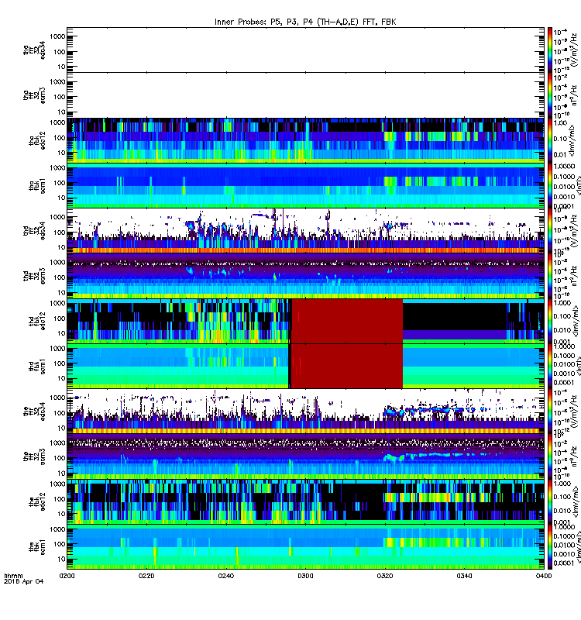This screenshot has width=581, height=620.
Task: Click the red saturated block in thd fbk scm1
Action: (x=347, y=367)
